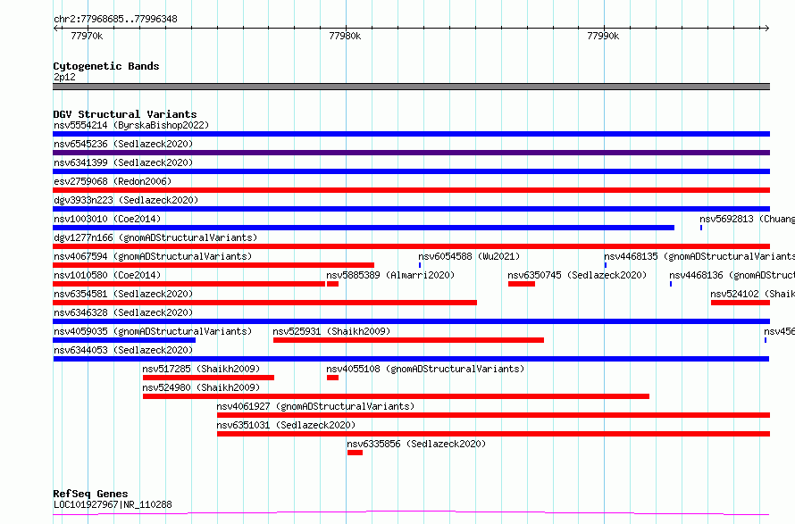Click the 77970k ruler position
795x524 pixels.
coord(87,36)
